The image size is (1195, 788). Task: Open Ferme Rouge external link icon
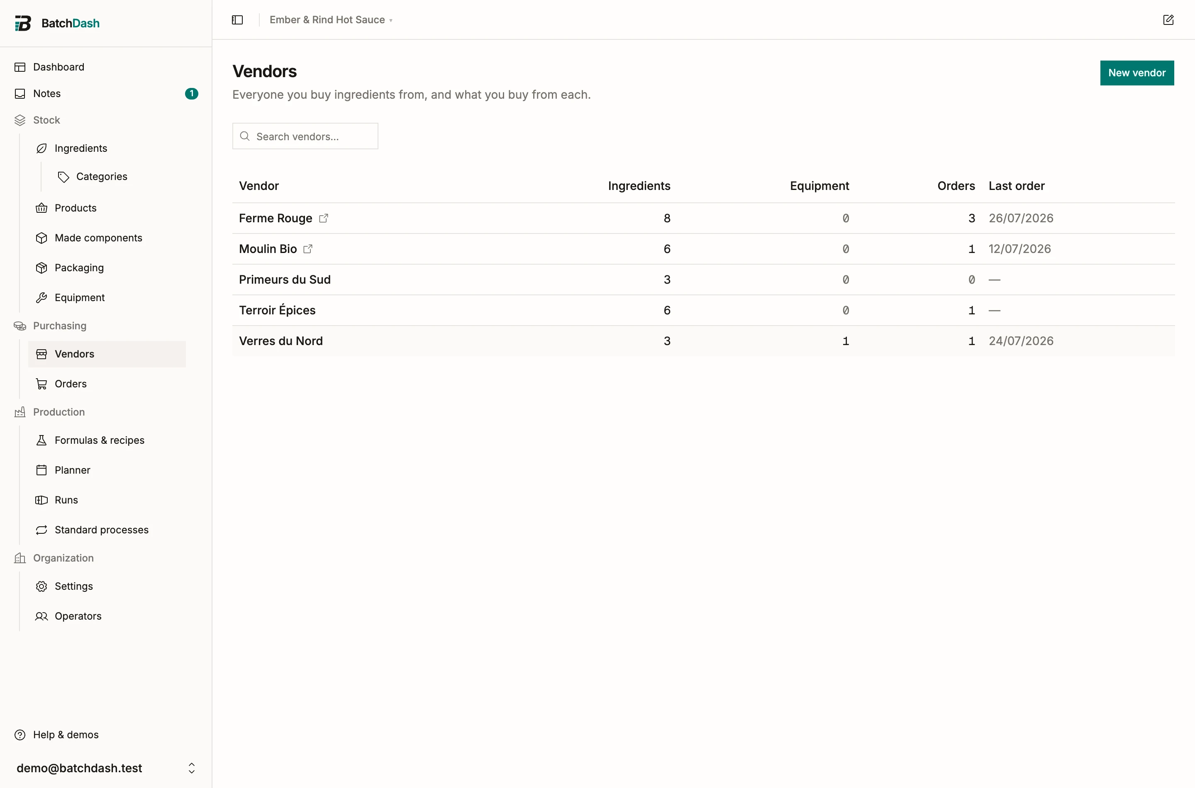[x=324, y=218]
